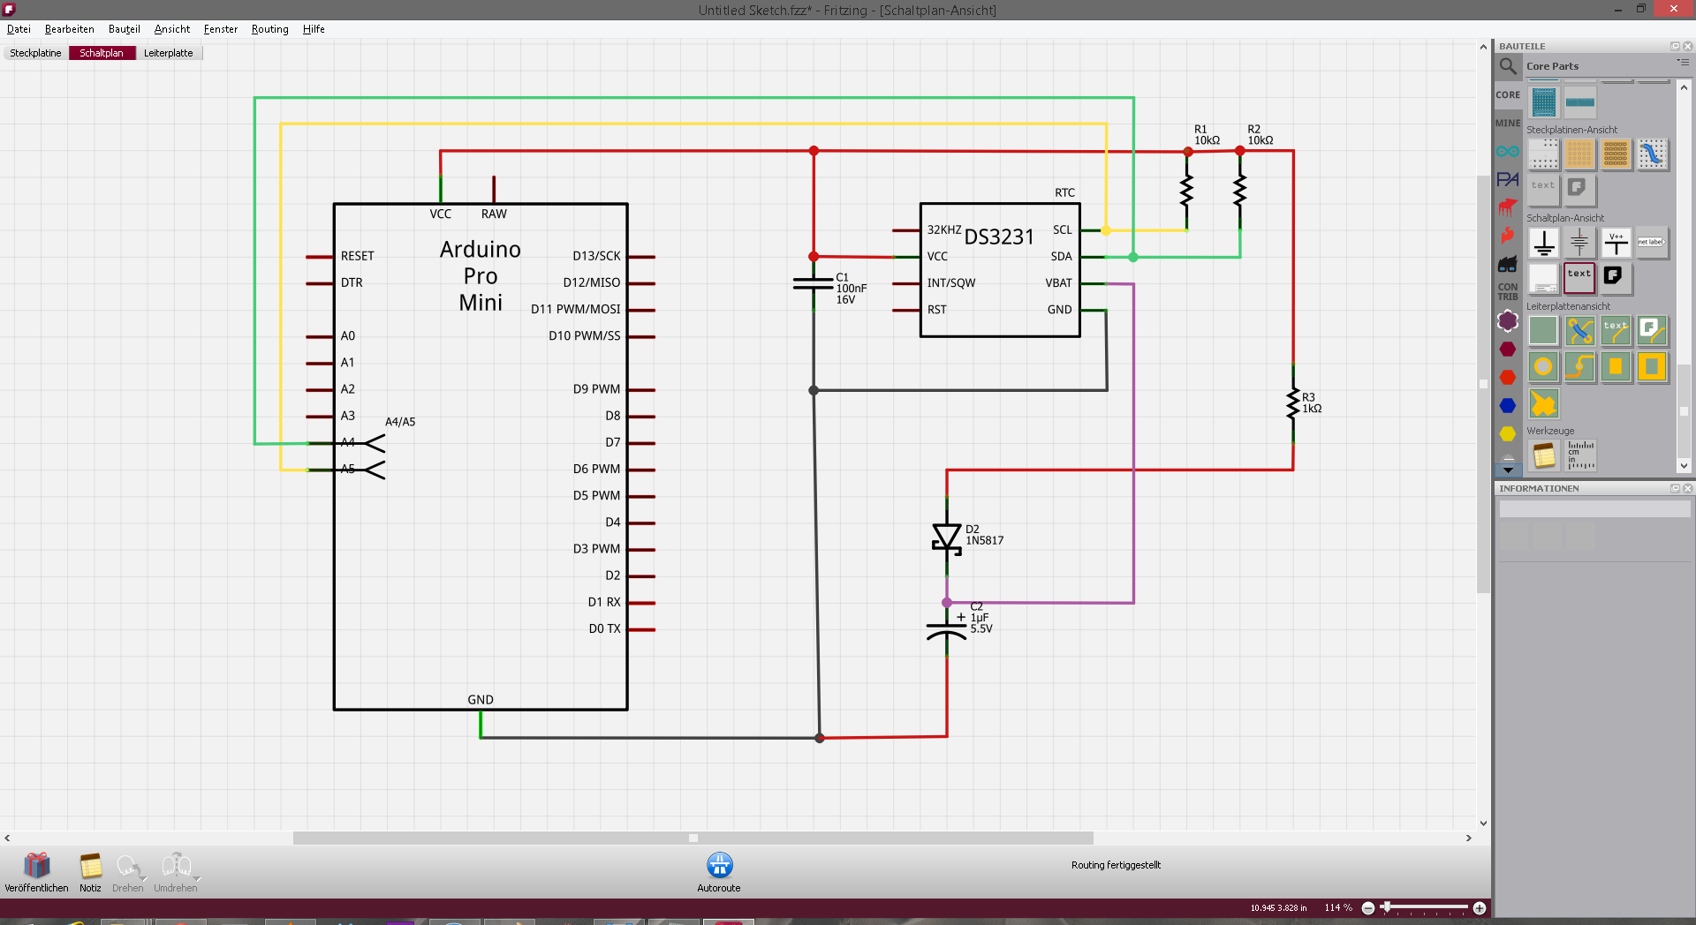Open the Fenster menu

(x=221, y=29)
